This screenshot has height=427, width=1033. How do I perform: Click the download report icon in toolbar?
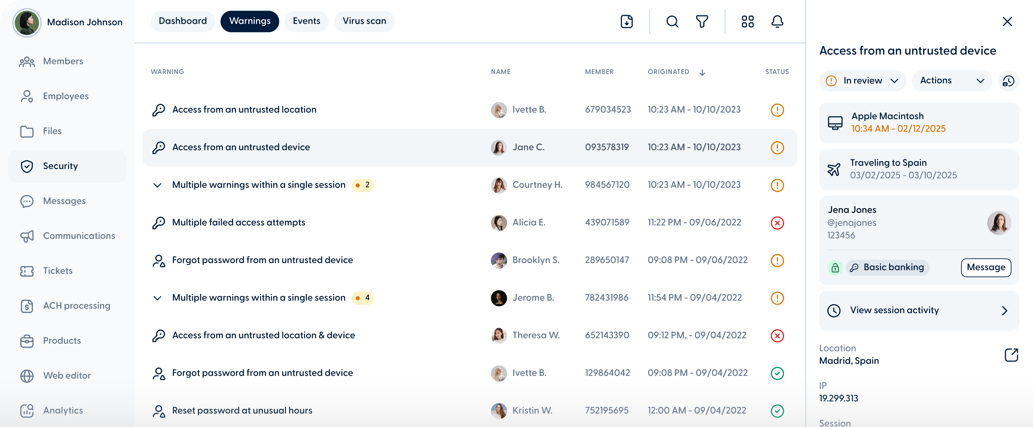626,21
